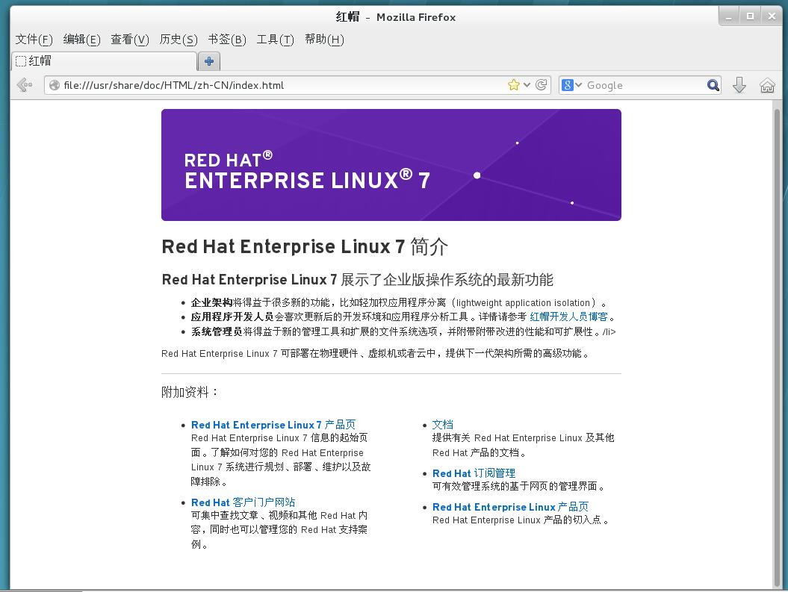
Task: Click the back navigation arrow
Action: tap(25, 85)
